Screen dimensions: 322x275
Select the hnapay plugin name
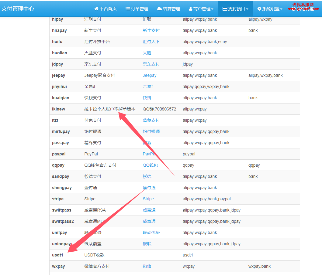click(x=59, y=31)
